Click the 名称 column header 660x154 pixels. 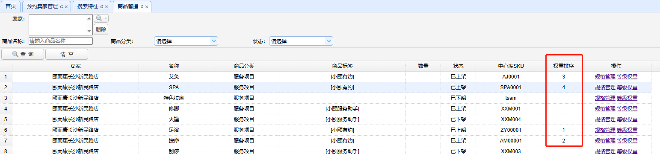point(174,66)
